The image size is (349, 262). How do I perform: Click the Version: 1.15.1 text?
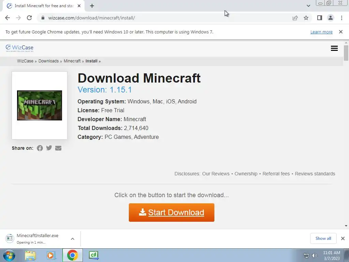point(105,90)
